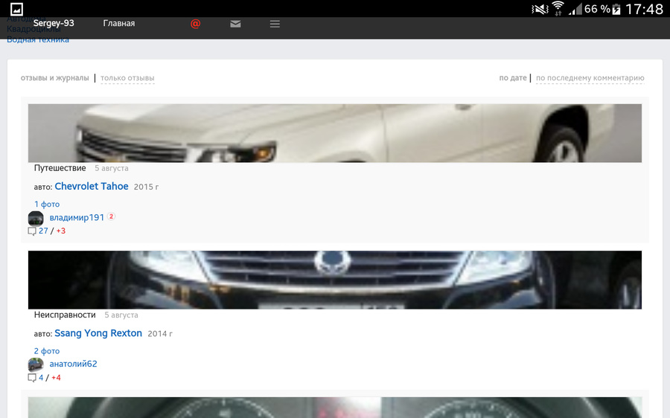
Task: Tap the picture notification icon in status bar
Action: point(16,8)
